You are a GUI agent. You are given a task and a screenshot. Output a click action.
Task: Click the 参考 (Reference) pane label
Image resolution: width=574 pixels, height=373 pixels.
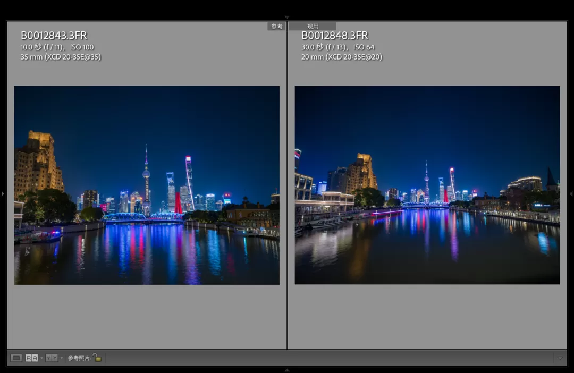(276, 26)
